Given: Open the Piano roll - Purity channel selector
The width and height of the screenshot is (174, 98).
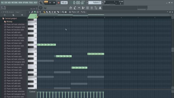Looking at the screenshot, I should tap(78, 12).
